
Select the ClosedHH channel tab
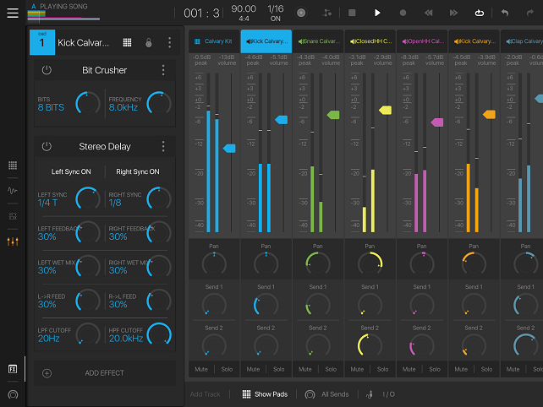point(370,41)
